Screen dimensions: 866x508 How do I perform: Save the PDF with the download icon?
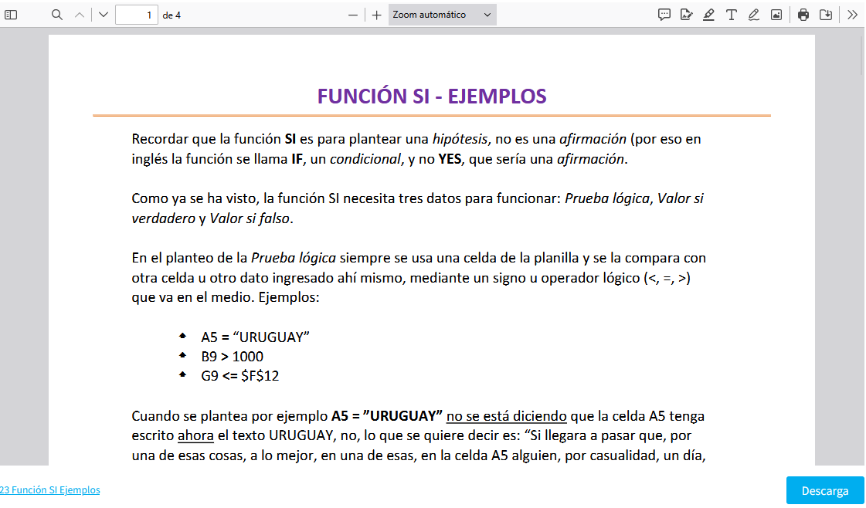(826, 15)
